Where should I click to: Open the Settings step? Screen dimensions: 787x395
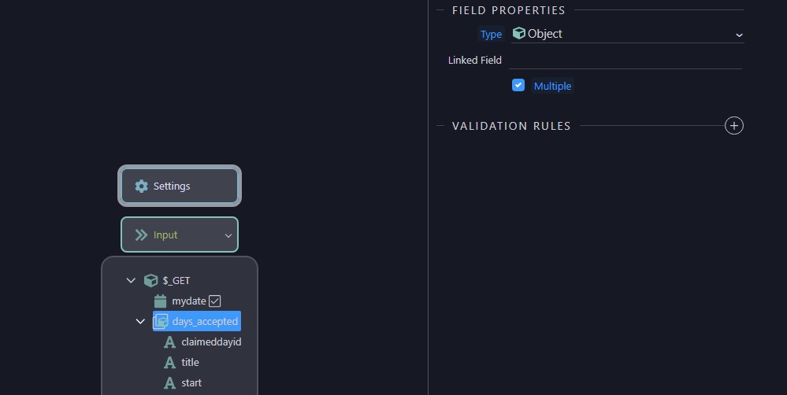tap(180, 186)
